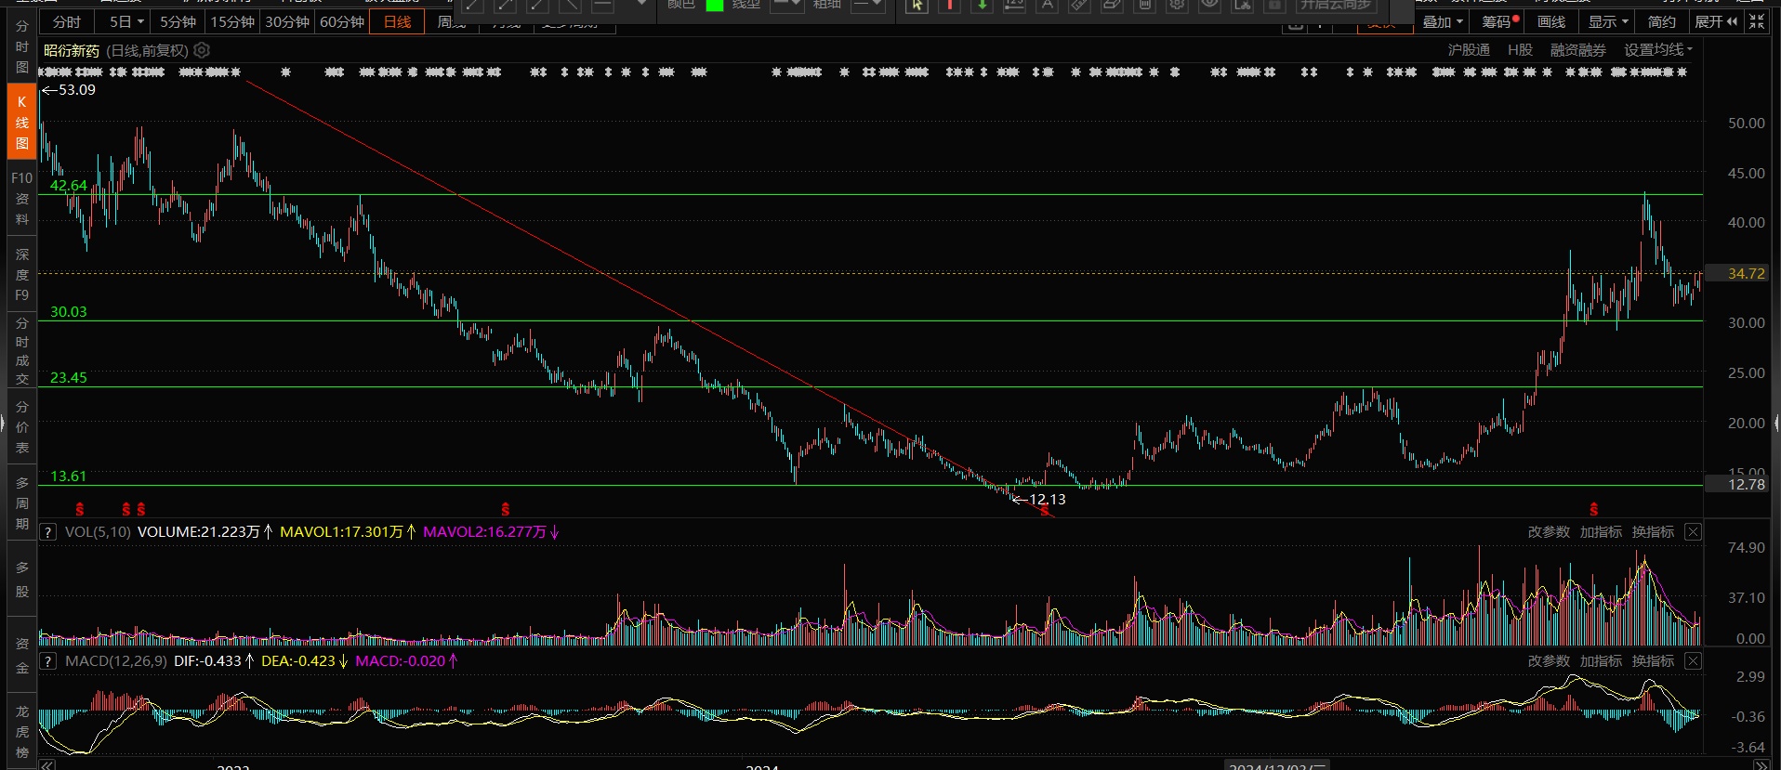Click the collapse arrows icon top right
Screen dimensions: 1781x770
tap(1757, 21)
